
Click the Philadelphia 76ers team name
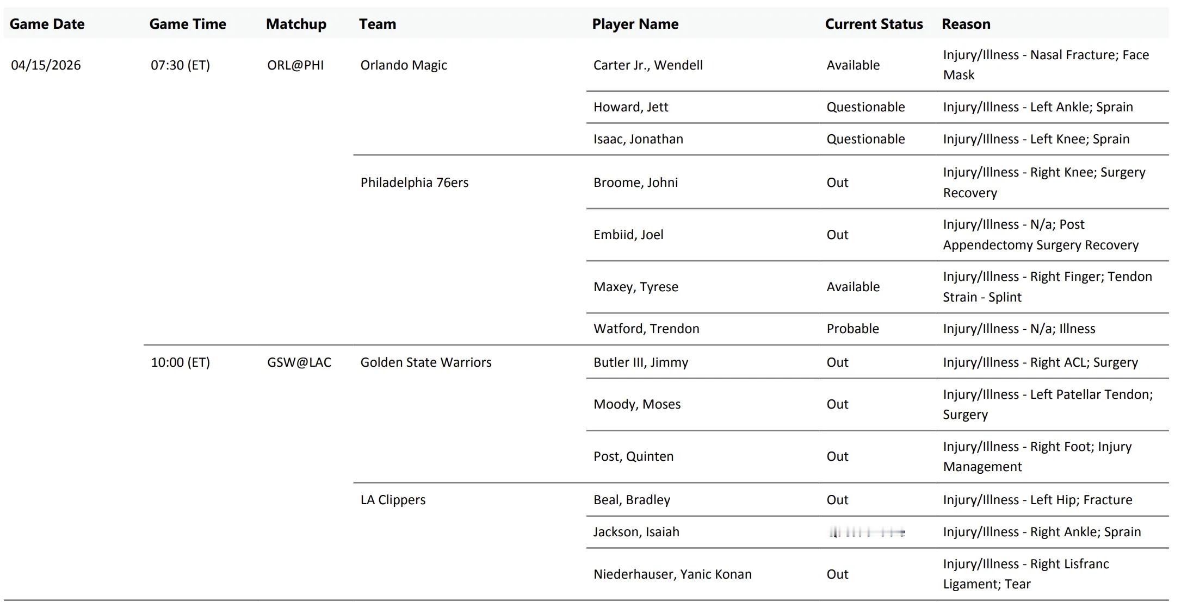tap(414, 183)
